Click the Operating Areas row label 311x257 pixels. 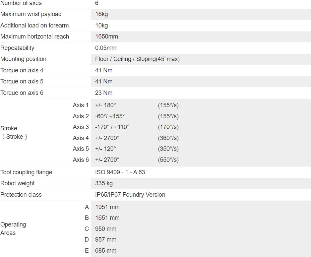tap(13, 229)
